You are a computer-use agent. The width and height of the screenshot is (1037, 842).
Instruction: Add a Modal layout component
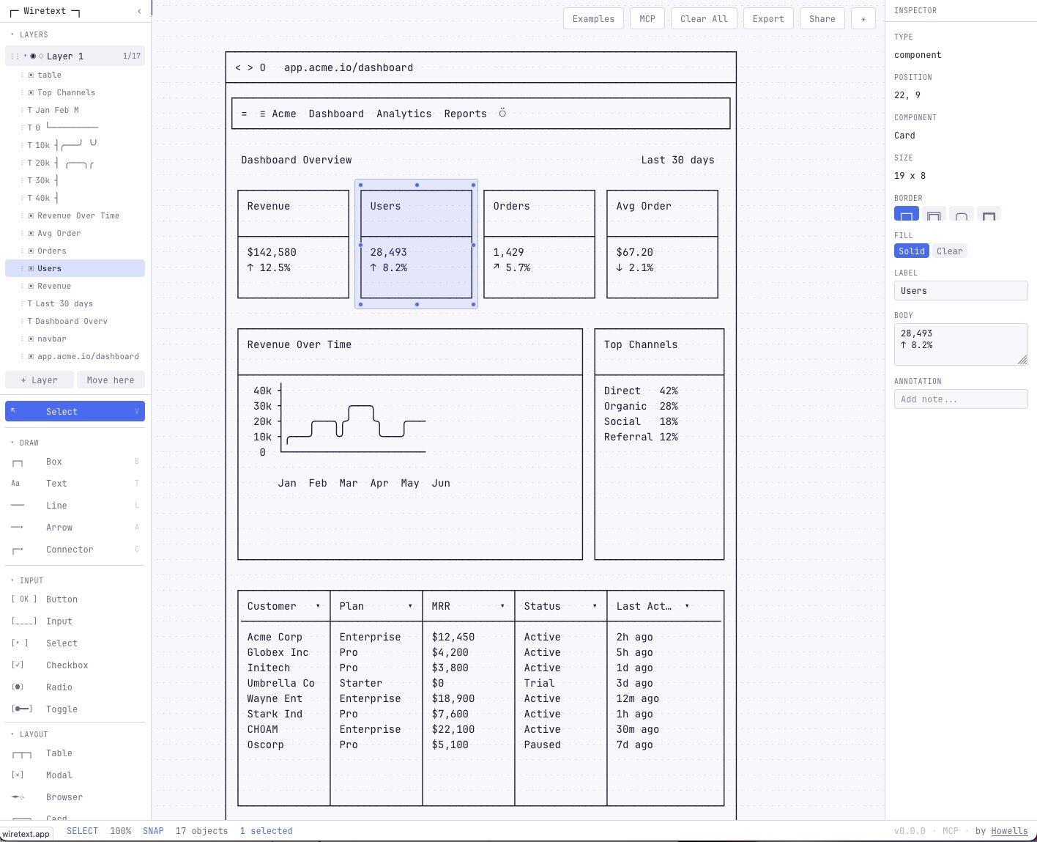59,775
